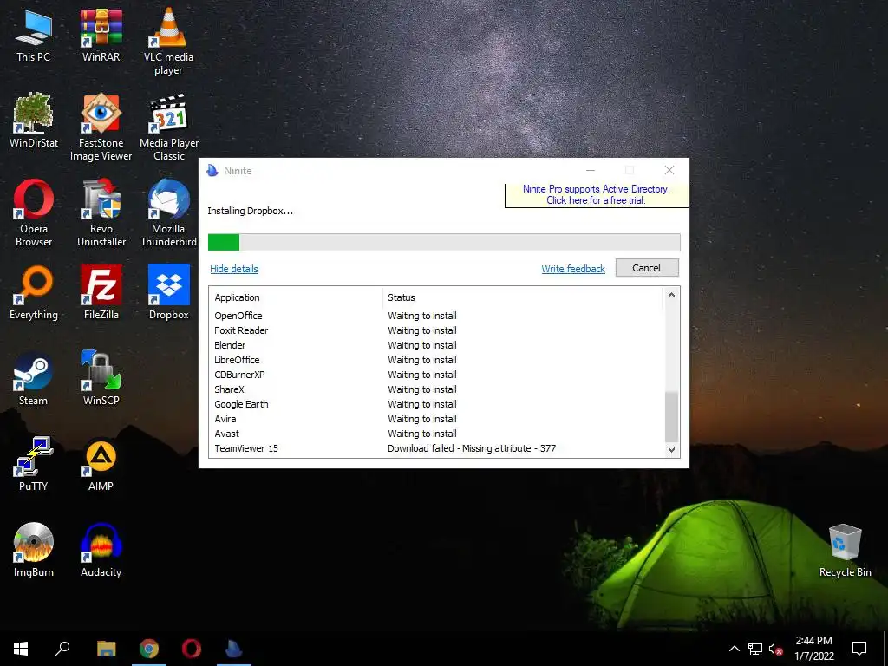The height and width of the screenshot is (666, 888).
Task: Open AIMP player shortcut
Action: tap(101, 464)
